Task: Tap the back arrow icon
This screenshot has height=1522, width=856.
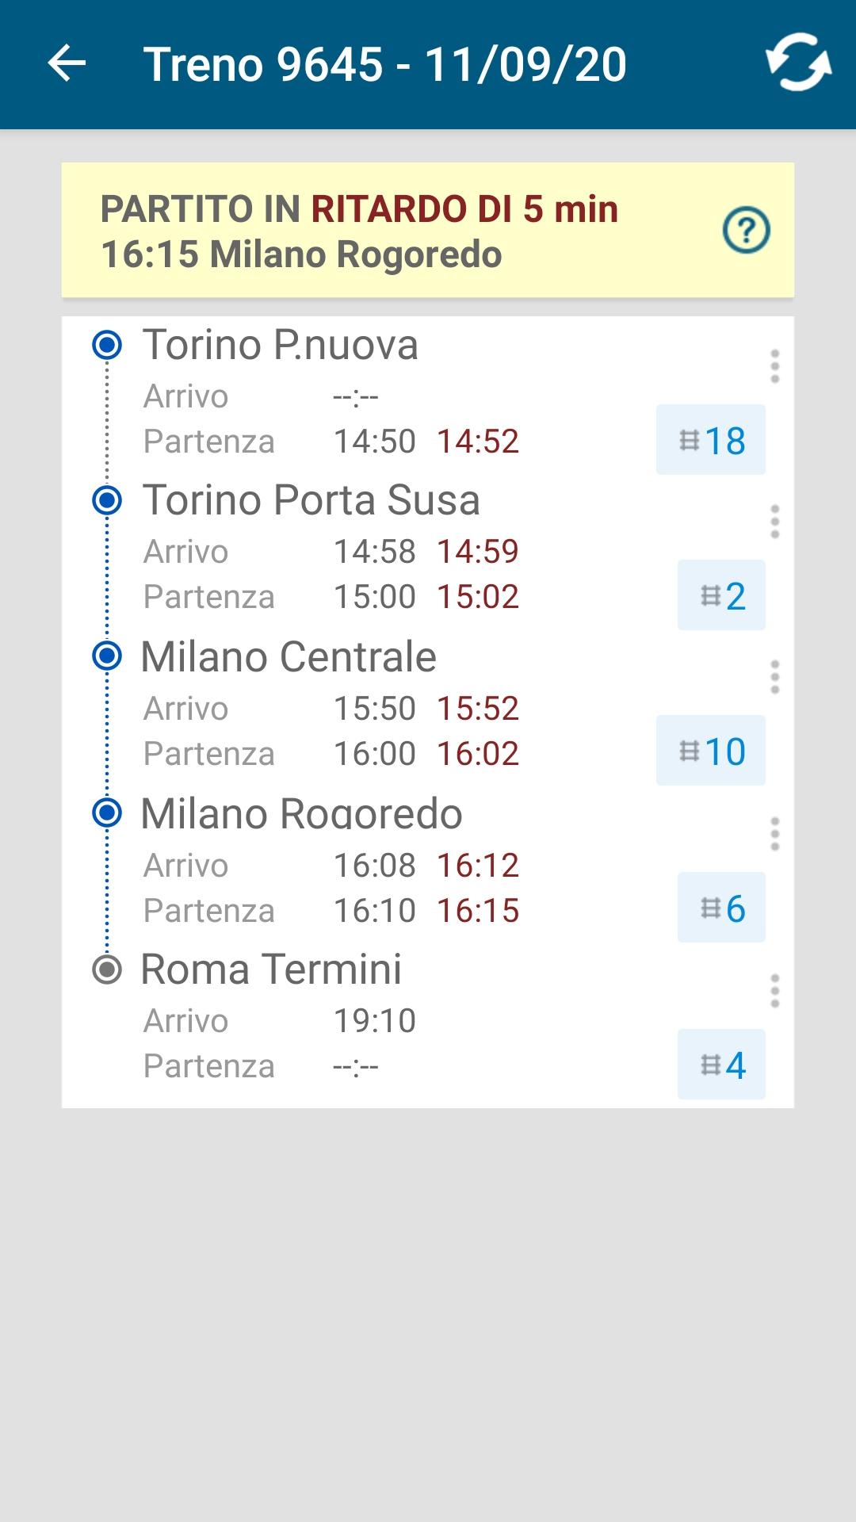Action: (x=67, y=63)
